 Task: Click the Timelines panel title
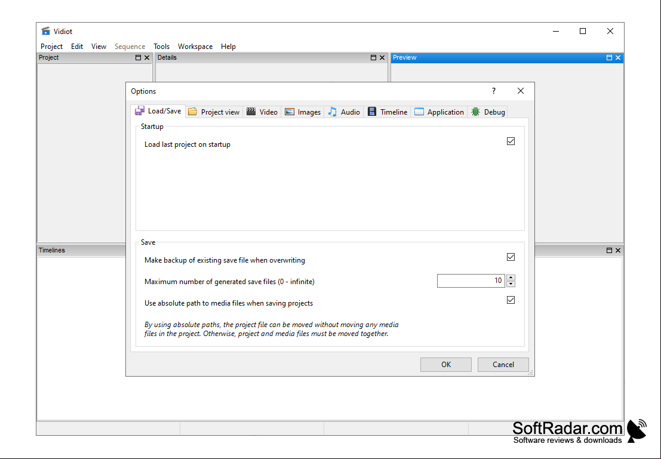pyautogui.click(x=52, y=250)
